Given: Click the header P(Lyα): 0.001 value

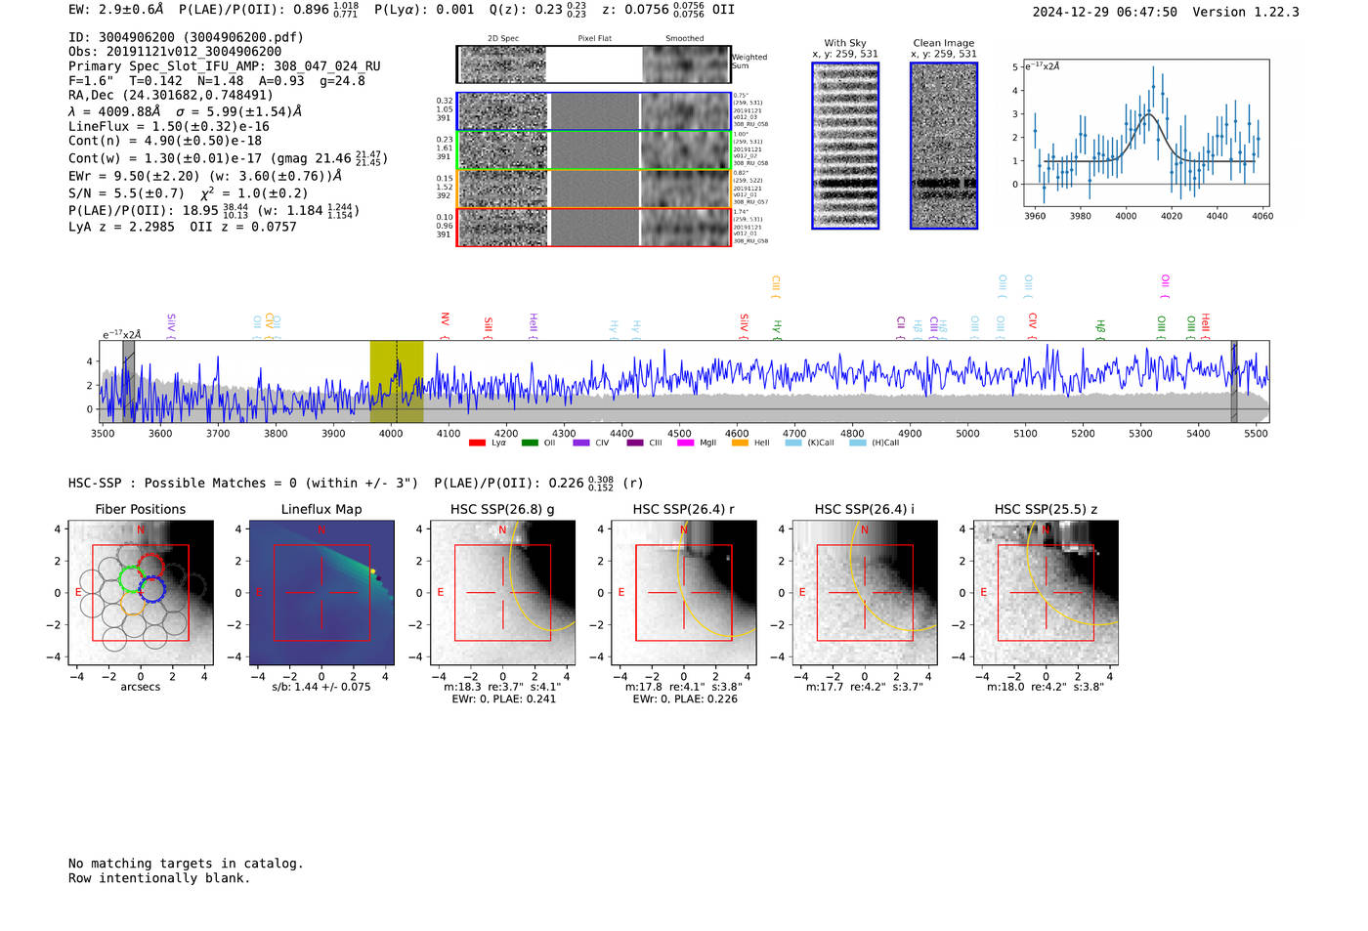Looking at the screenshot, I should pos(424,9).
